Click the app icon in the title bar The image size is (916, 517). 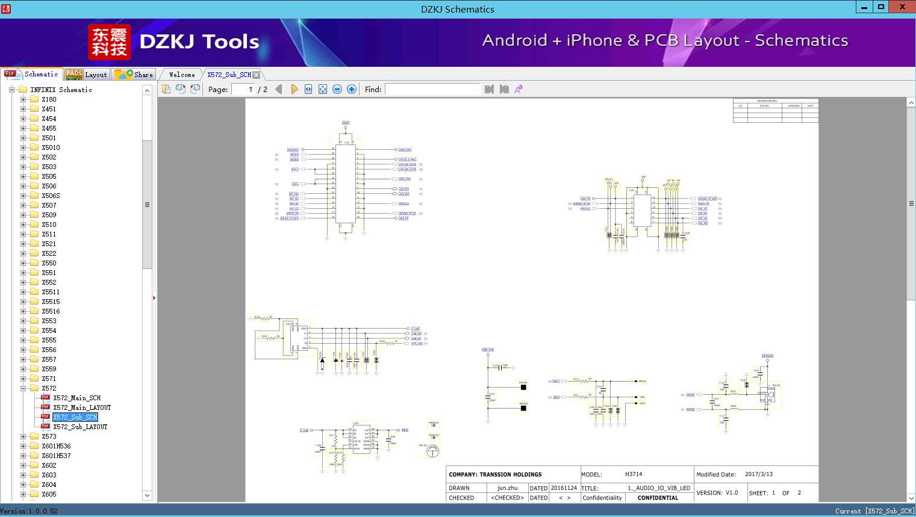6,8
